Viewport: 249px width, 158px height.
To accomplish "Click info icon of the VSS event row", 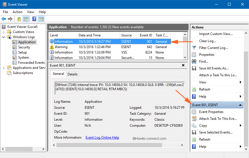I will tap(52, 52).
